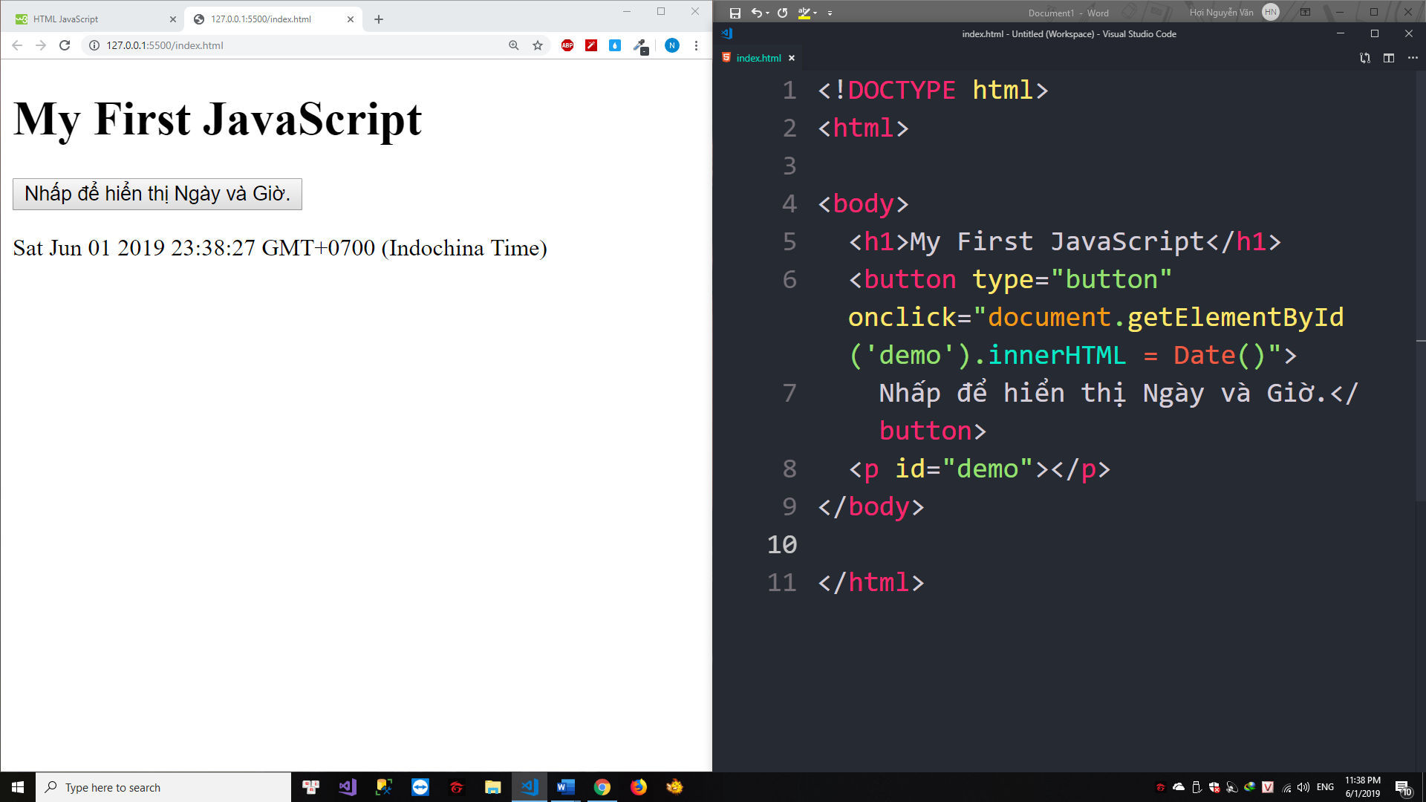The image size is (1426, 802).
Task: Open Chrome's zoom indicator magnifier
Action: (x=513, y=45)
